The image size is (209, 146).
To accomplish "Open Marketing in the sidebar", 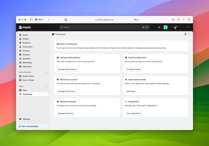I will (33, 63).
